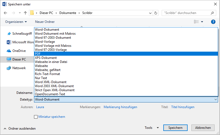
Task: Go up one folder level
Action: pos(25,13)
